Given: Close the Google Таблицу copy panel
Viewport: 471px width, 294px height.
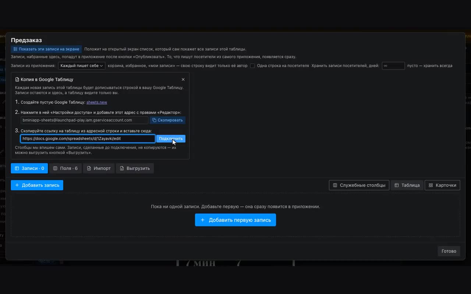Looking at the screenshot, I should click(183, 79).
